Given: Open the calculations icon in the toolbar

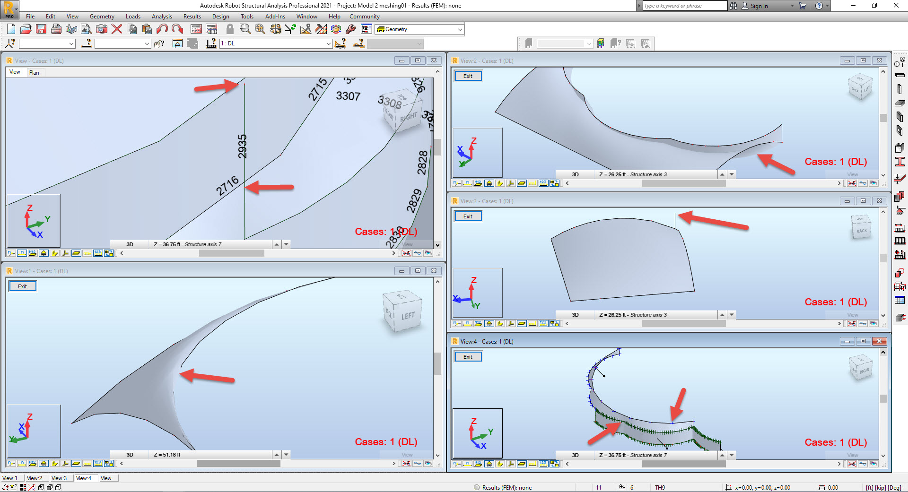Looking at the screenshot, I should pyautogui.click(x=196, y=29).
